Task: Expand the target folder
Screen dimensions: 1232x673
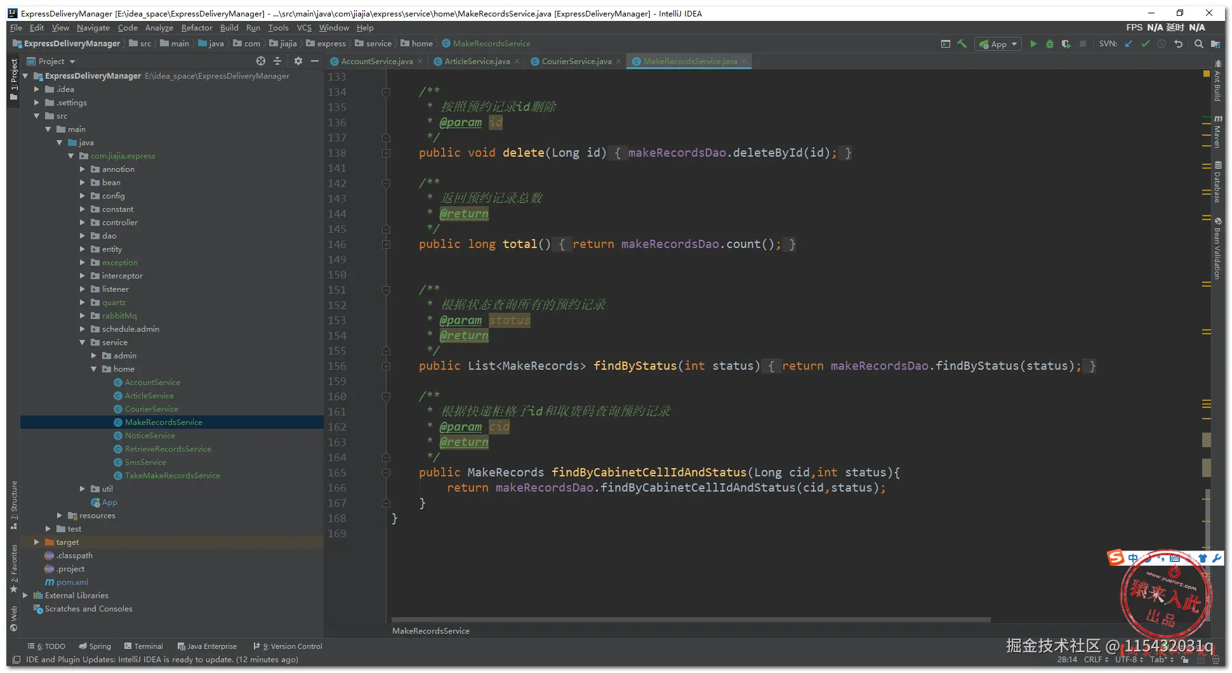Action: click(x=37, y=542)
